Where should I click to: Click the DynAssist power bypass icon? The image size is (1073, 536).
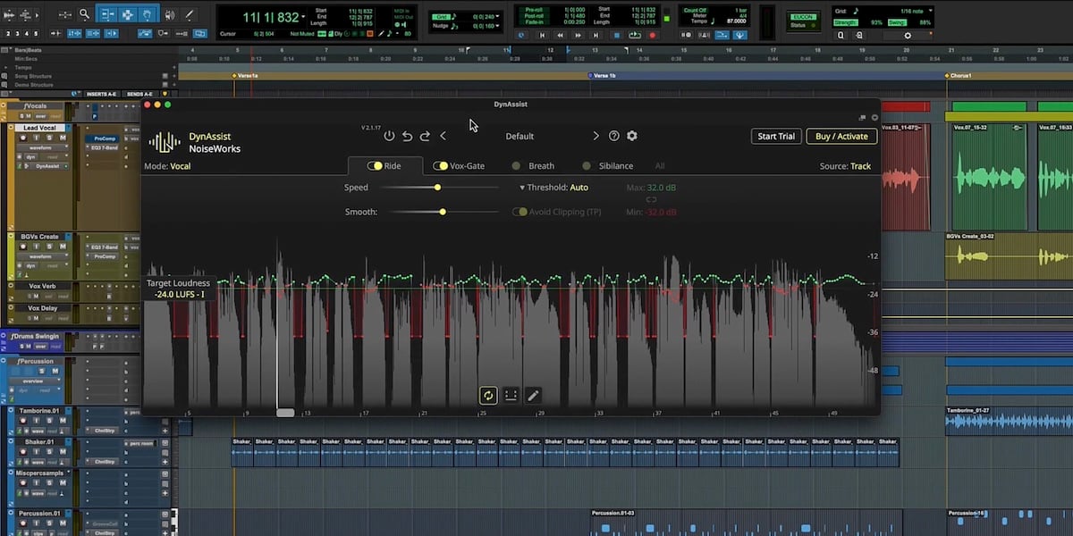389,136
